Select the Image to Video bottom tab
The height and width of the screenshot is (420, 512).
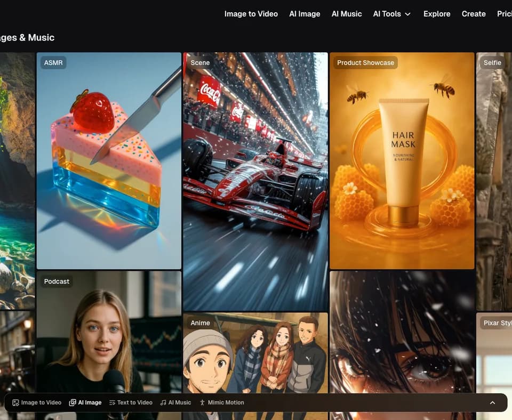point(37,402)
